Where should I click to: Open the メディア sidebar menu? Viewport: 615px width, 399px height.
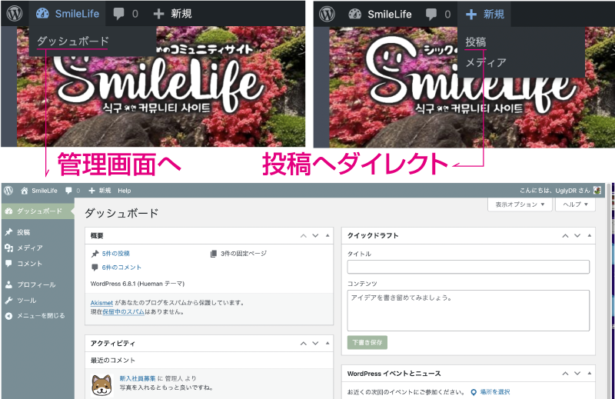(29, 248)
